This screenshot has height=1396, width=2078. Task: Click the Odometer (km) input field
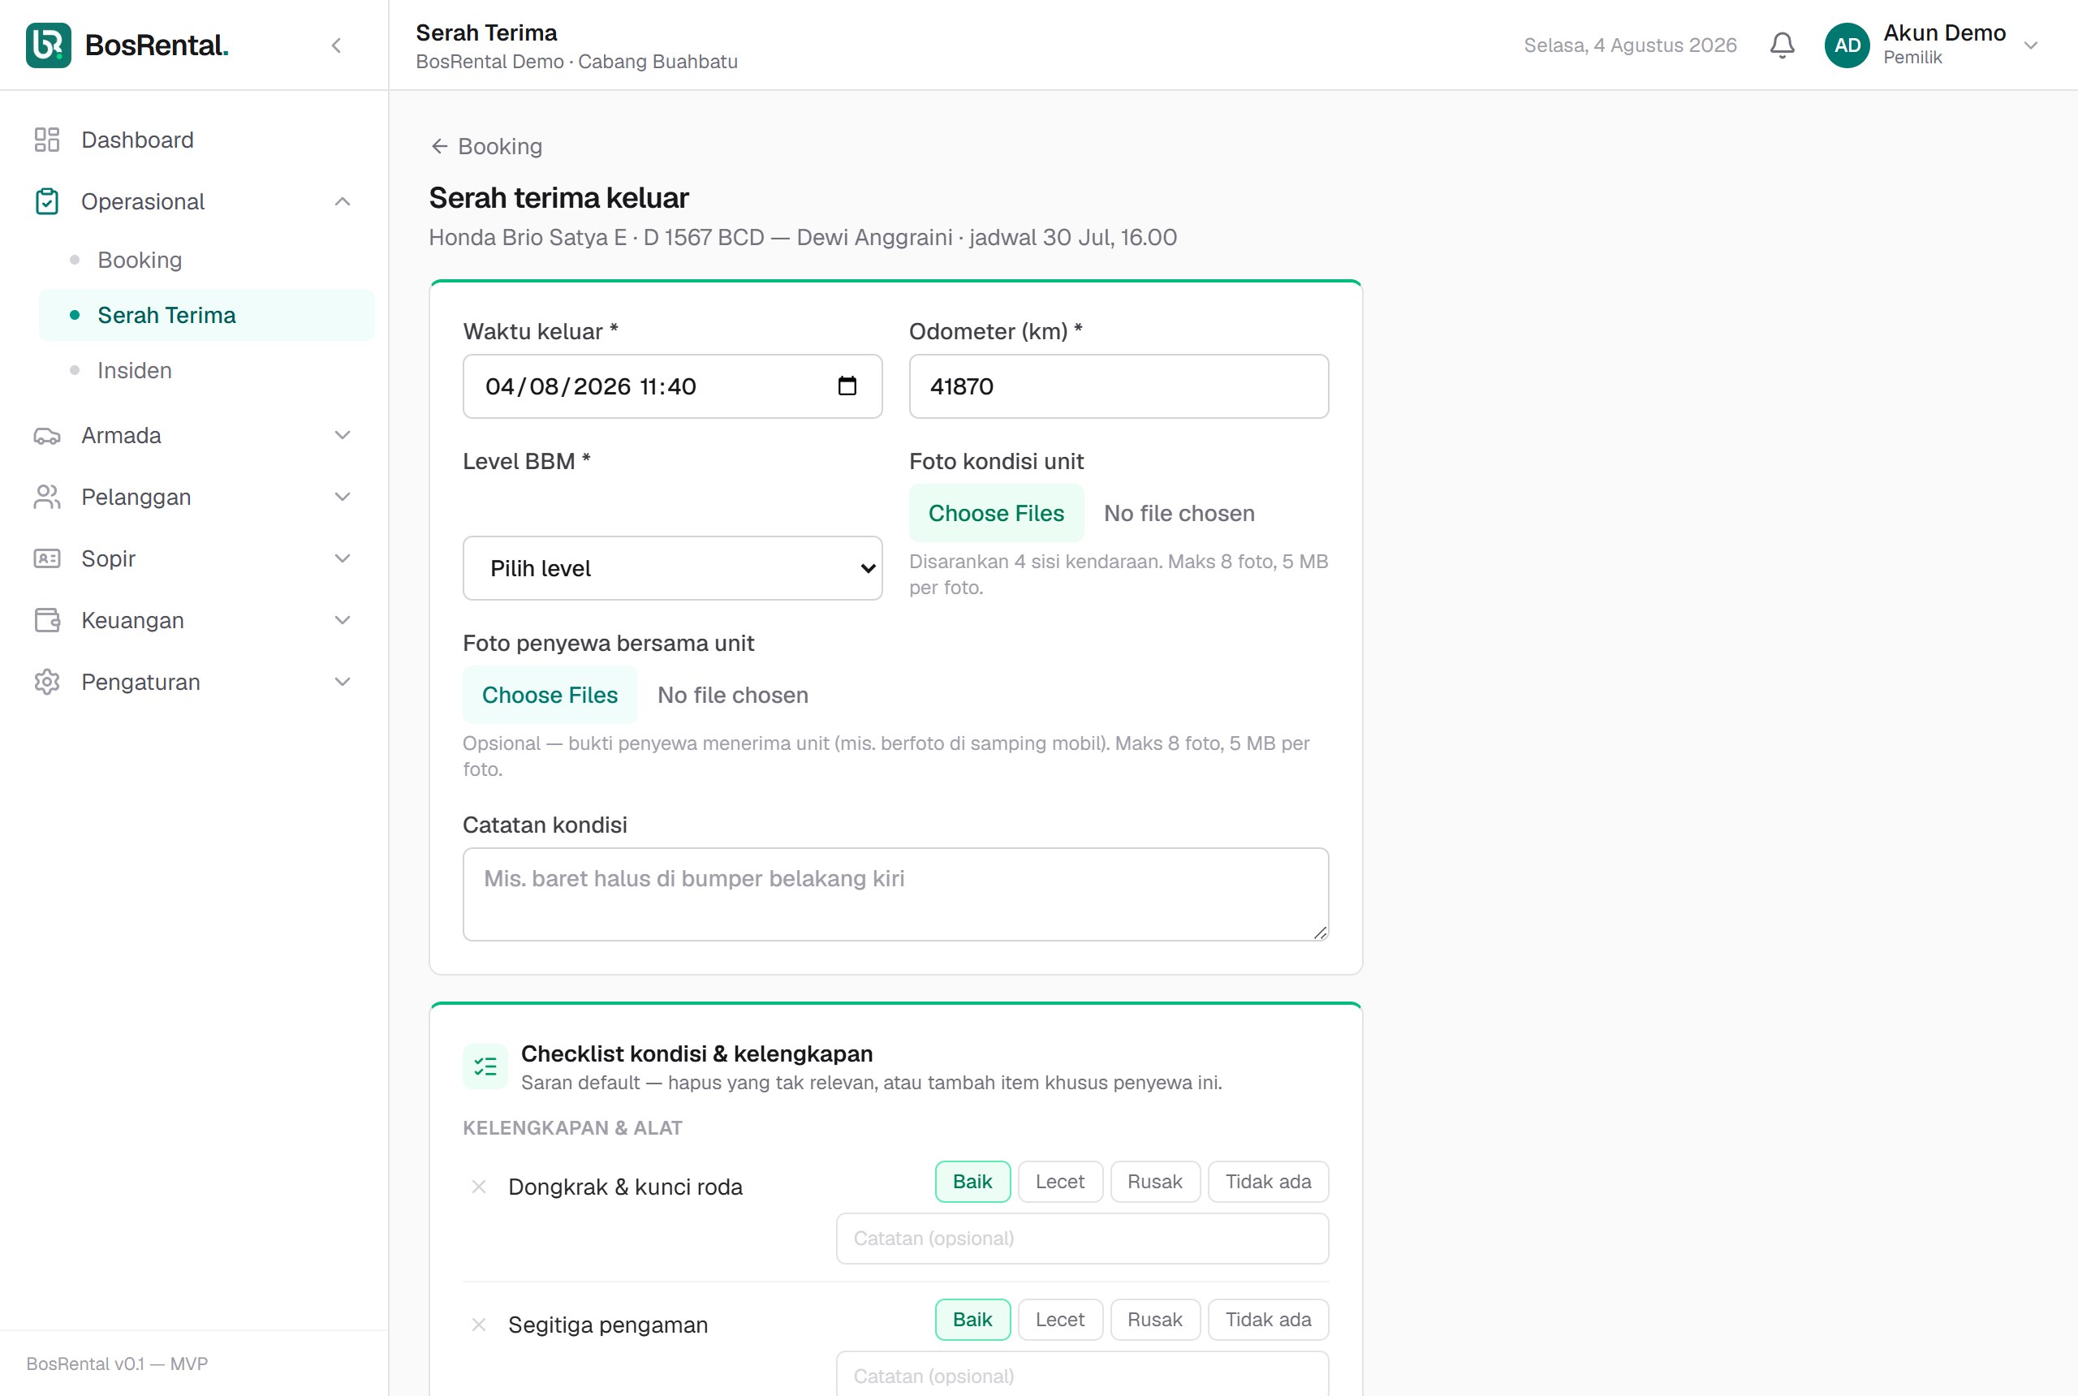click(x=1119, y=386)
